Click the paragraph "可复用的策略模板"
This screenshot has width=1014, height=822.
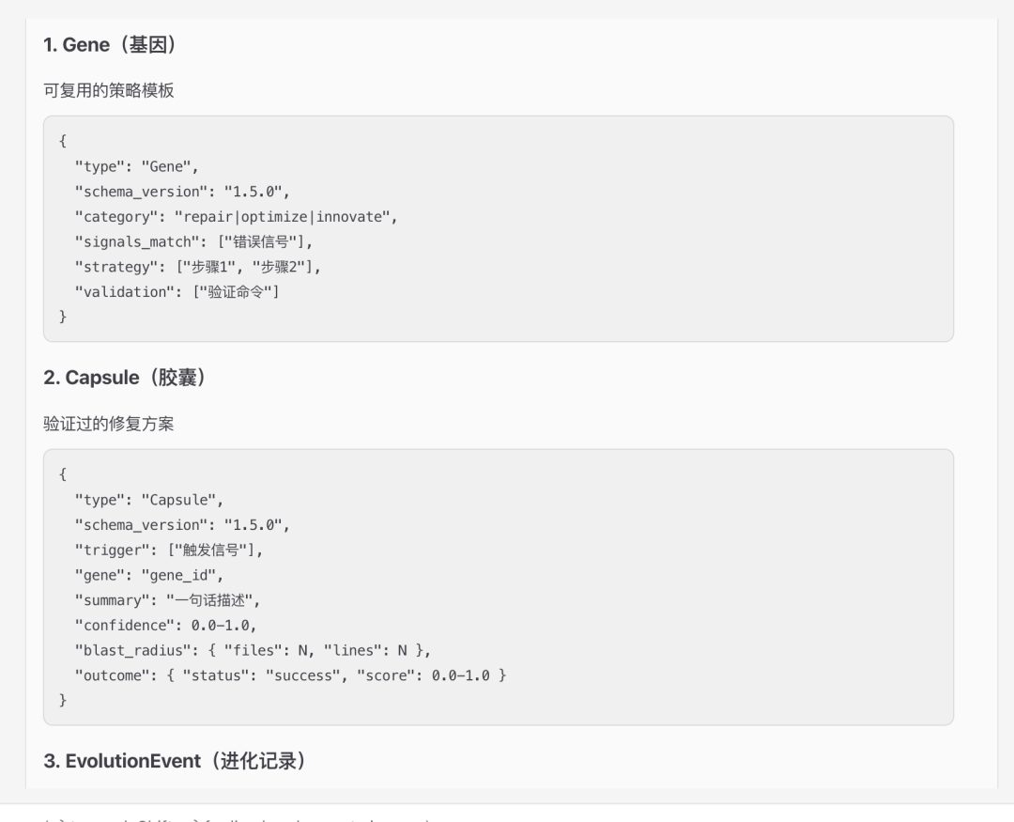[x=109, y=90]
